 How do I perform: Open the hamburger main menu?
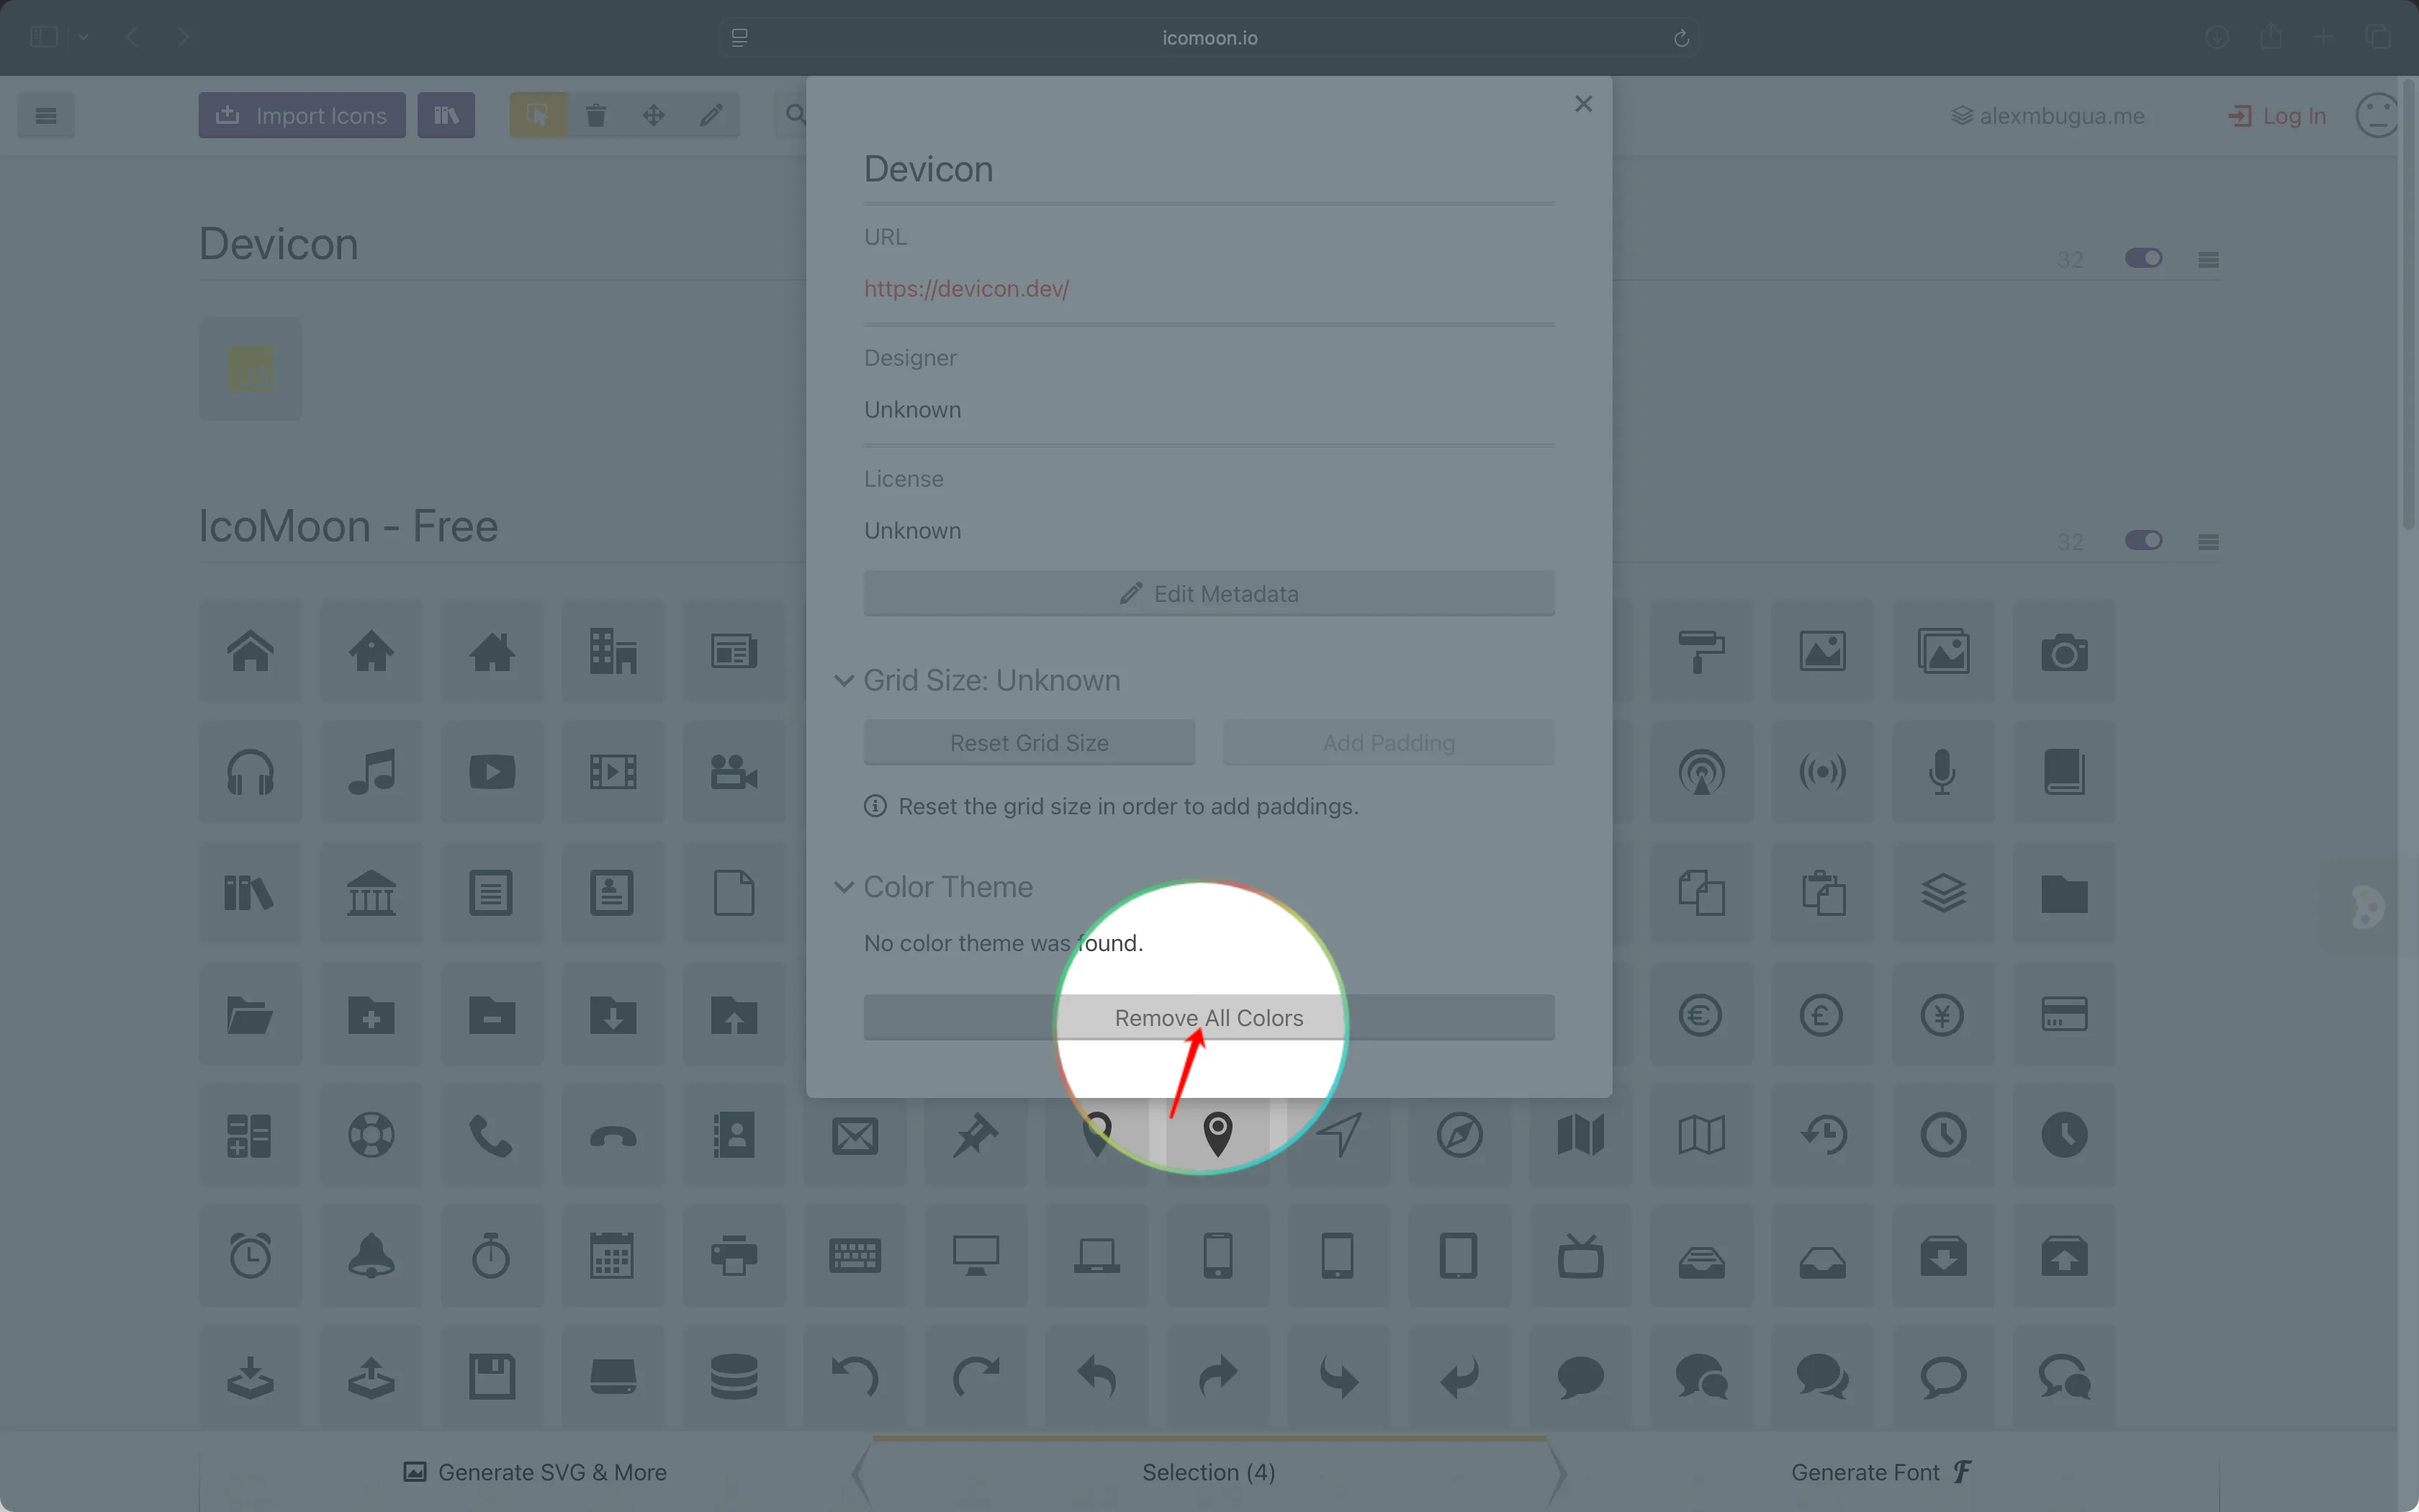coord(46,116)
